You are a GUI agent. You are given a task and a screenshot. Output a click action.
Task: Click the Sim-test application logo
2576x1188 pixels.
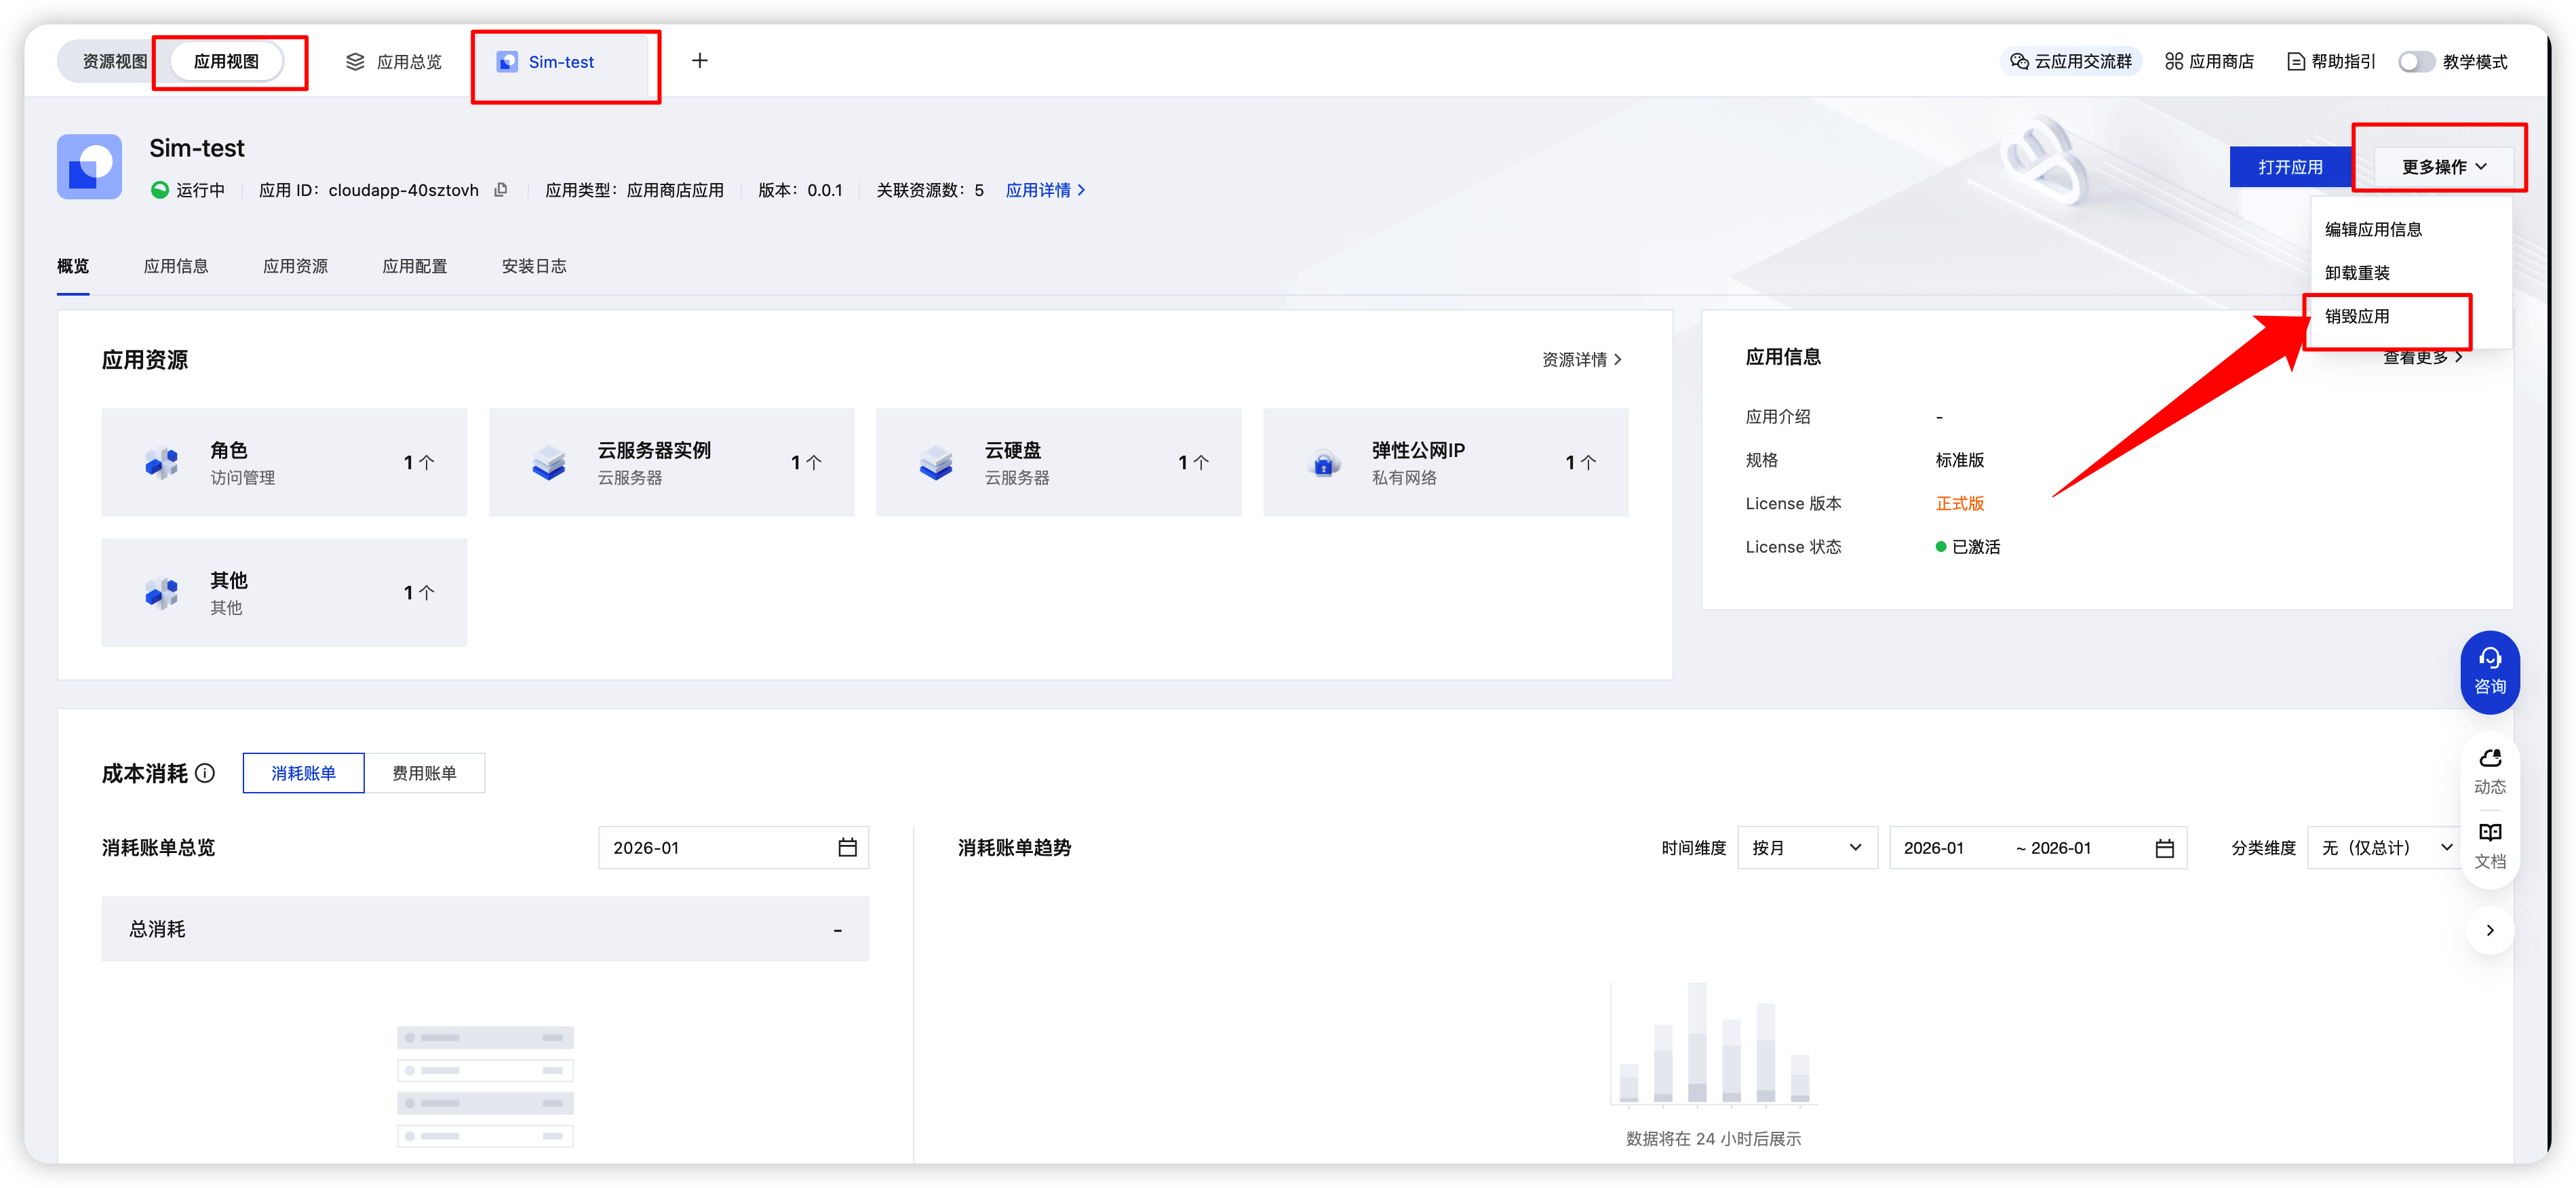coord(89,167)
